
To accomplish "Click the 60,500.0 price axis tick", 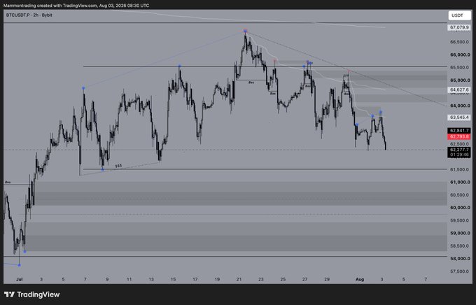I will tap(460, 195).
